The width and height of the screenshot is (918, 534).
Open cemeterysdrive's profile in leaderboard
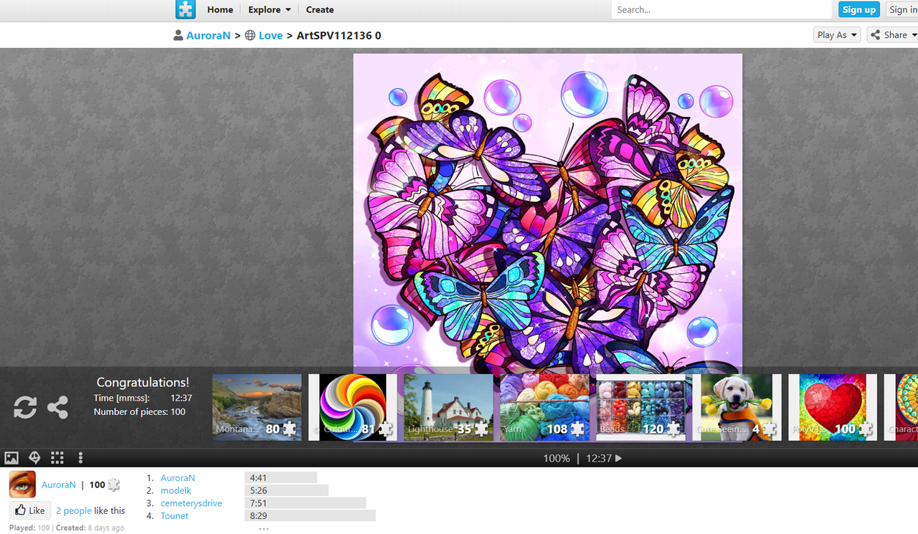click(x=191, y=503)
